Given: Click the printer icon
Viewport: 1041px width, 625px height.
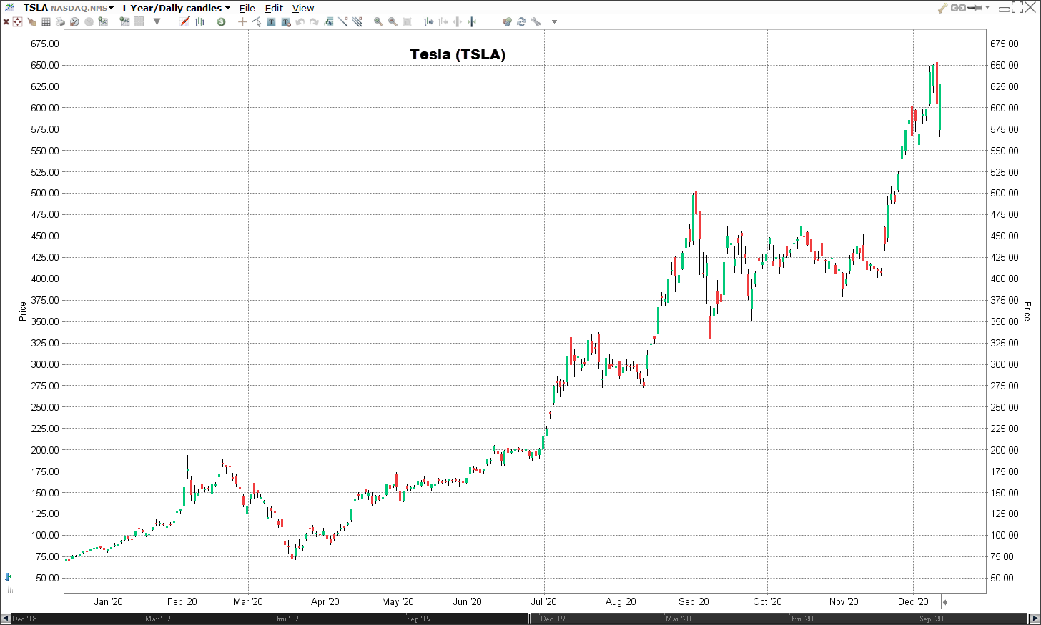Looking at the screenshot, I should click(x=60, y=22).
